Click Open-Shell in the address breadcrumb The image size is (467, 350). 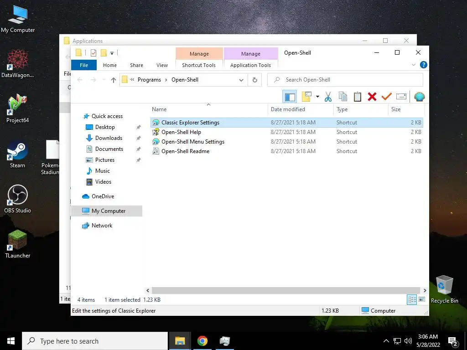pyautogui.click(x=185, y=80)
